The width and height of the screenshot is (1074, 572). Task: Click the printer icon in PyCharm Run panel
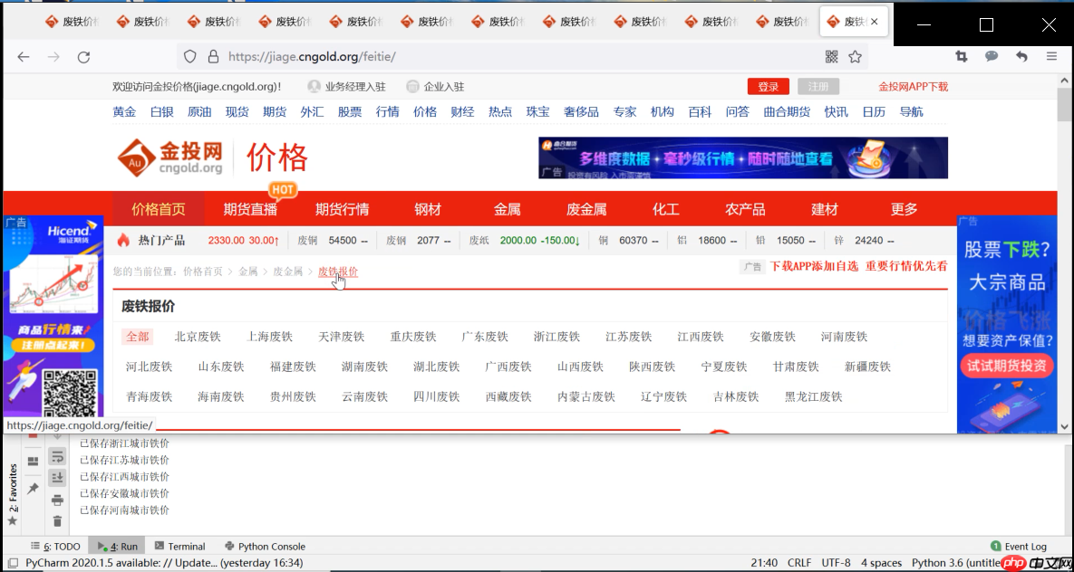(57, 499)
